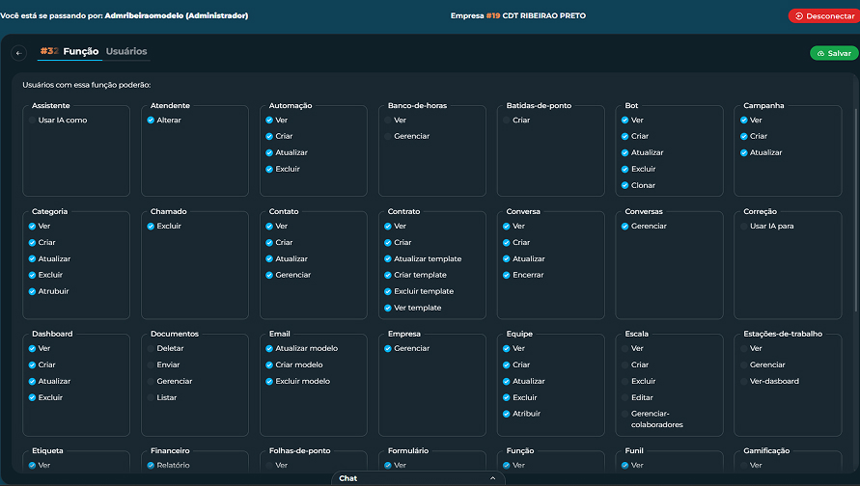The image size is (860, 486).
Task: Switch to the Usuários tab
Action: 126,51
